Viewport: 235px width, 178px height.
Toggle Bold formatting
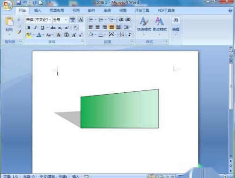click(x=29, y=28)
